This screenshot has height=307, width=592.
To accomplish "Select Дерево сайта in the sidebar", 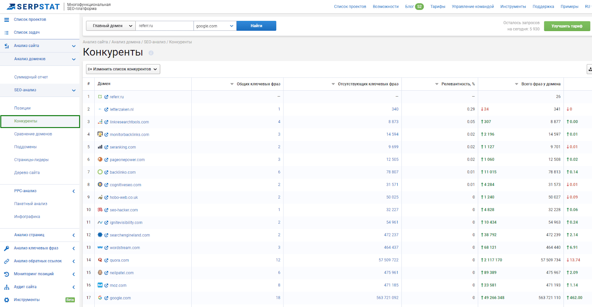I will pyautogui.click(x=27, y=173).
